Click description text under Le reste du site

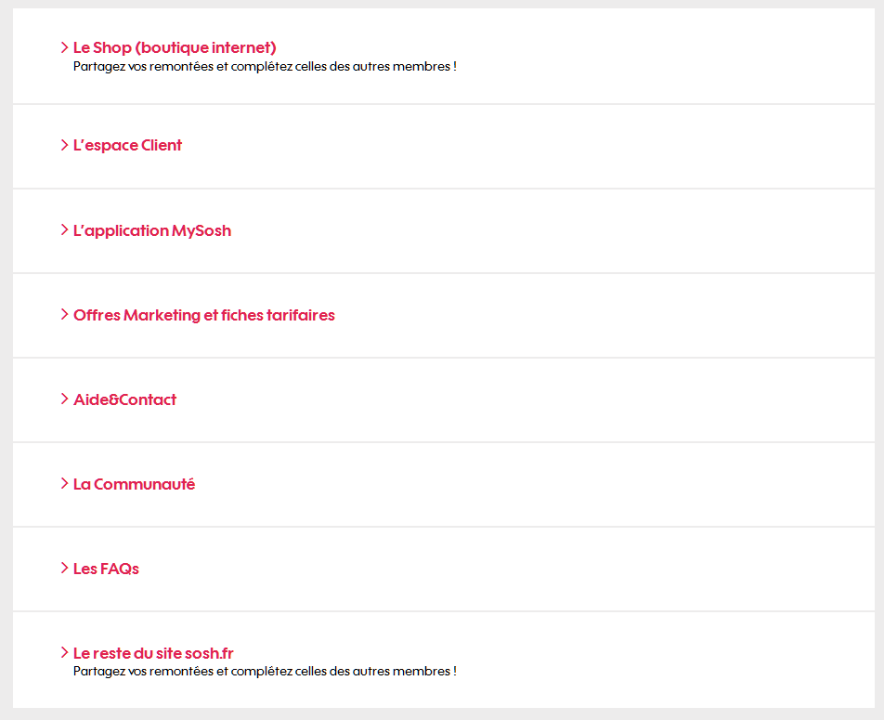click(x=265, y=671)
